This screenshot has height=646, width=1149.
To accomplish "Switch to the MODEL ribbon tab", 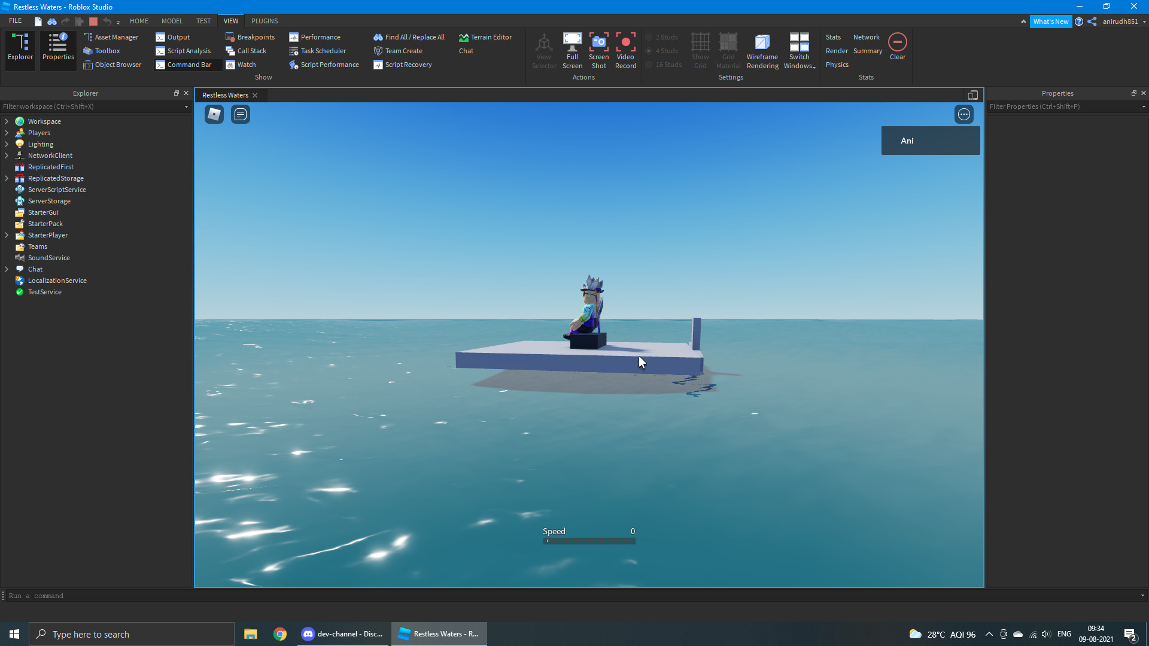I will tap(172, 21).
